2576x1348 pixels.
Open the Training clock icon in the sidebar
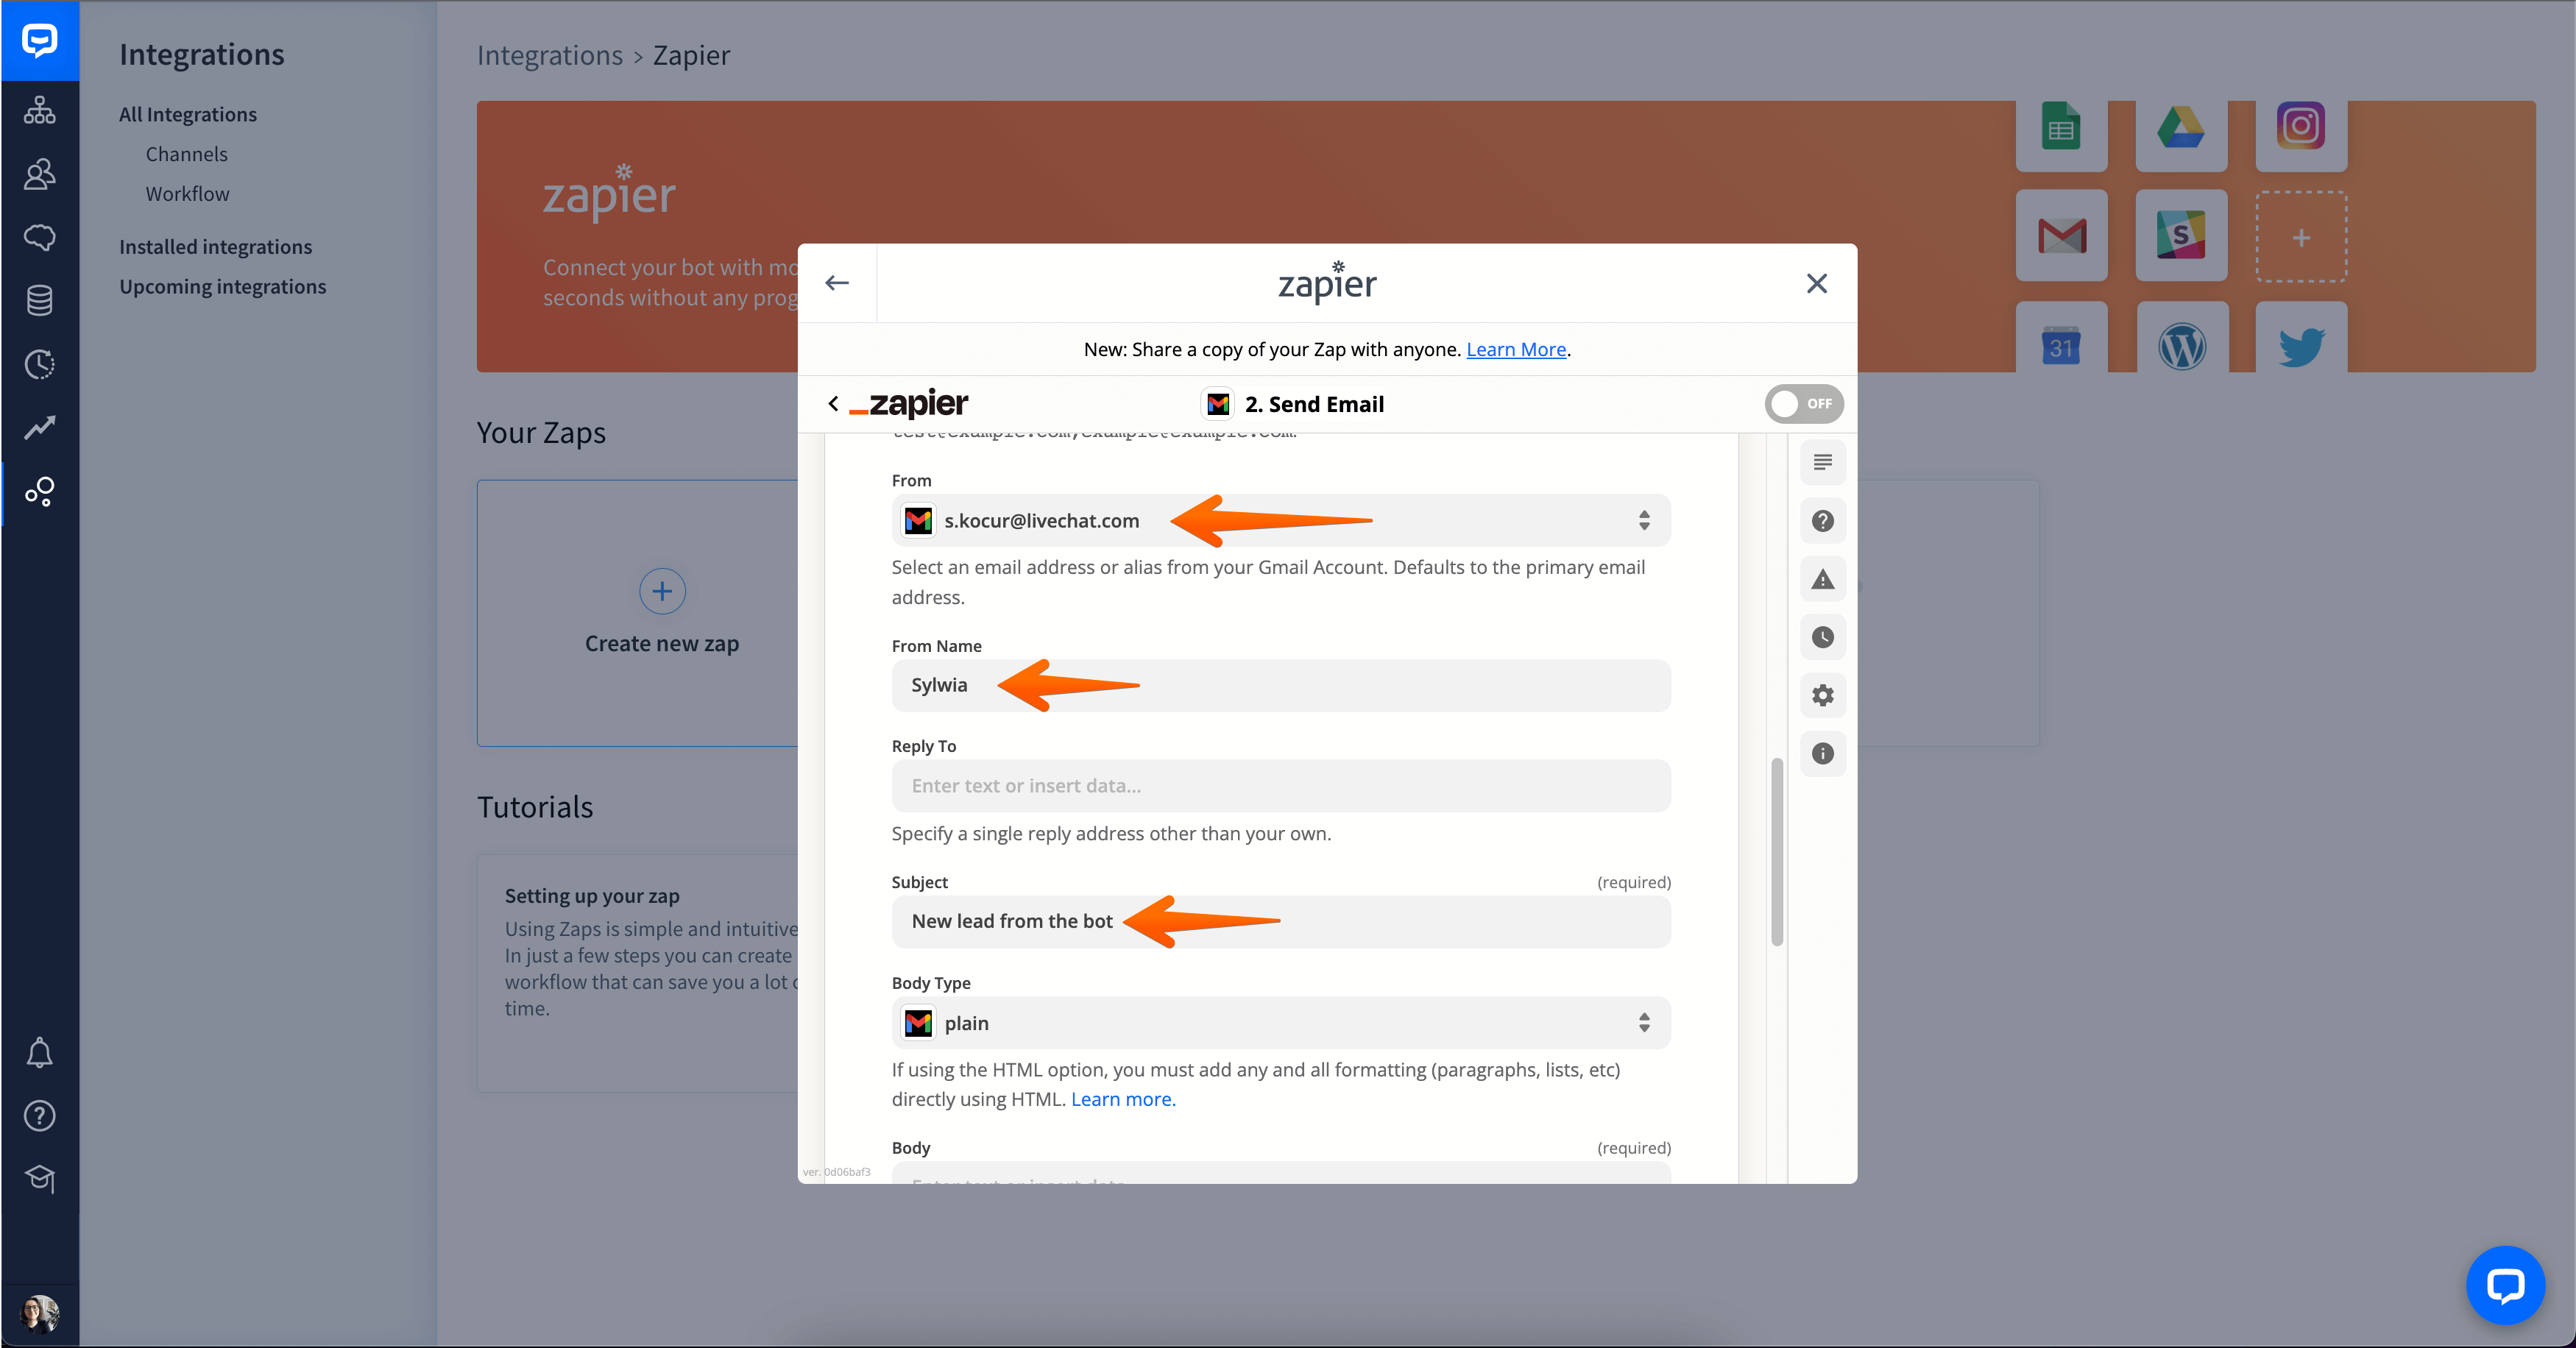[40, 364]
